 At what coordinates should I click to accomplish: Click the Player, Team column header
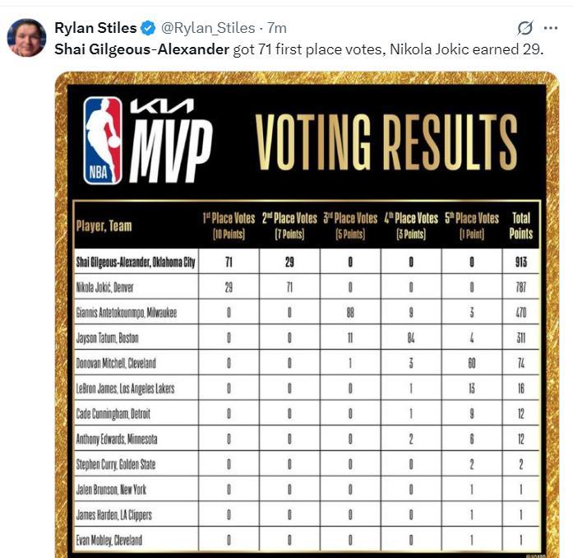pos(104,226)
